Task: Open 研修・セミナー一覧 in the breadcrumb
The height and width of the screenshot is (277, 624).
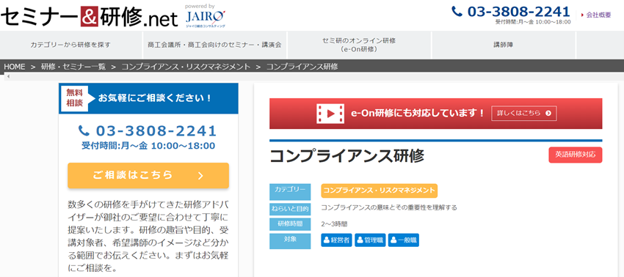Action: pyautogui.click(x=73, y=67)
